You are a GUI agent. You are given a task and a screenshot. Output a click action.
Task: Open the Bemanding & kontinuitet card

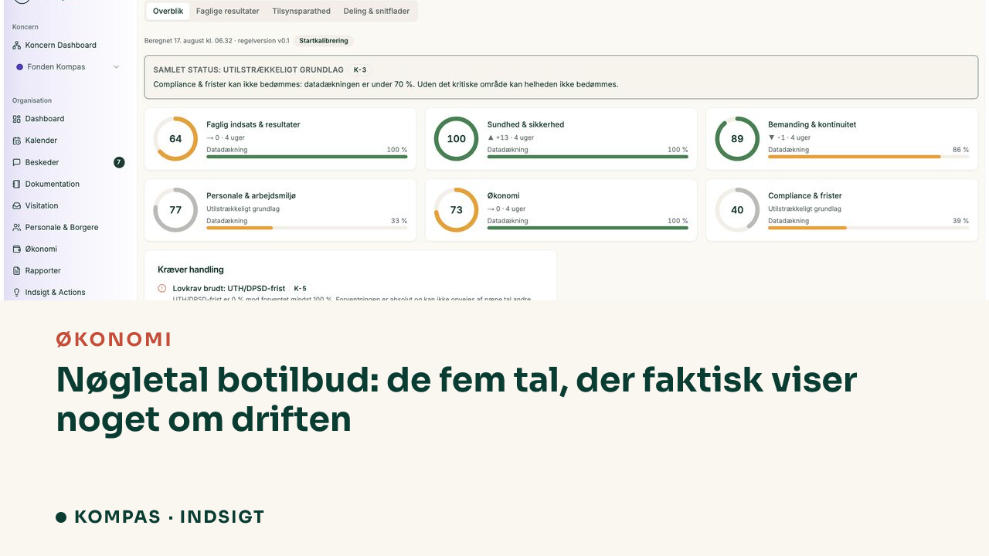click(x=842, y=139)
